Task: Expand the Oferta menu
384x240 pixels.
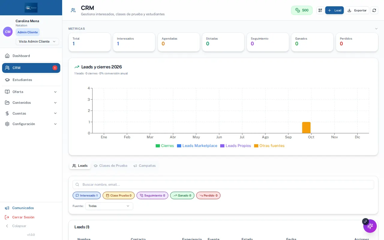Action: coord(31,92)
